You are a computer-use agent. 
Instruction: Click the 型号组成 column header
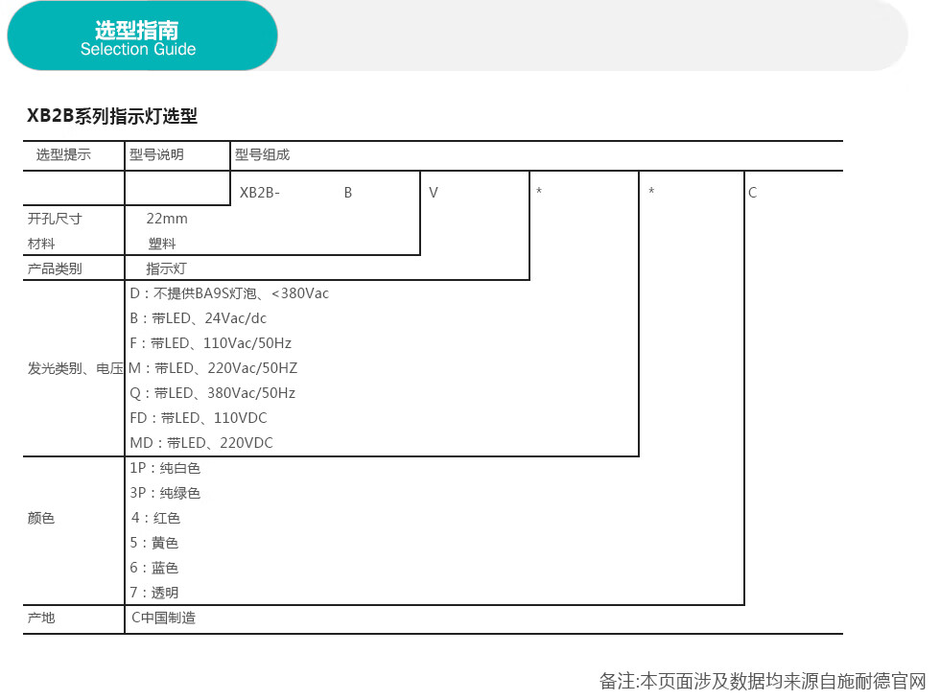click(x=262, y=154)
